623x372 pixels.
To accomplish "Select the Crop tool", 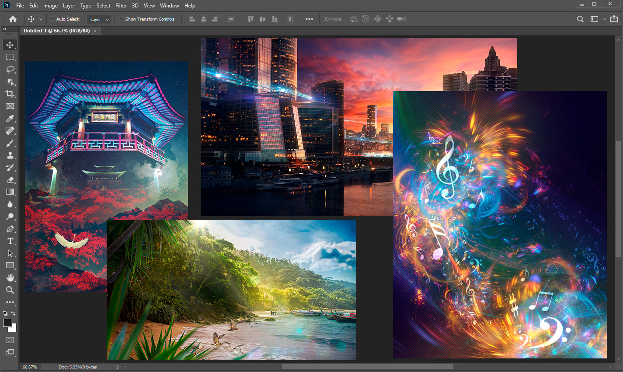I will [x=10, y=94].
